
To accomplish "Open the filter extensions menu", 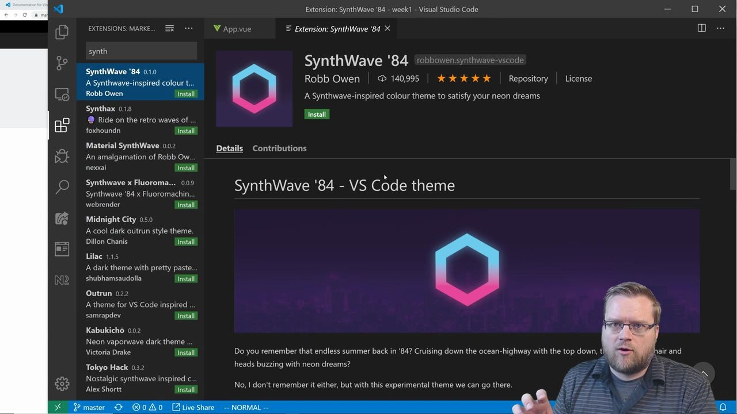I will click(169, 28).
